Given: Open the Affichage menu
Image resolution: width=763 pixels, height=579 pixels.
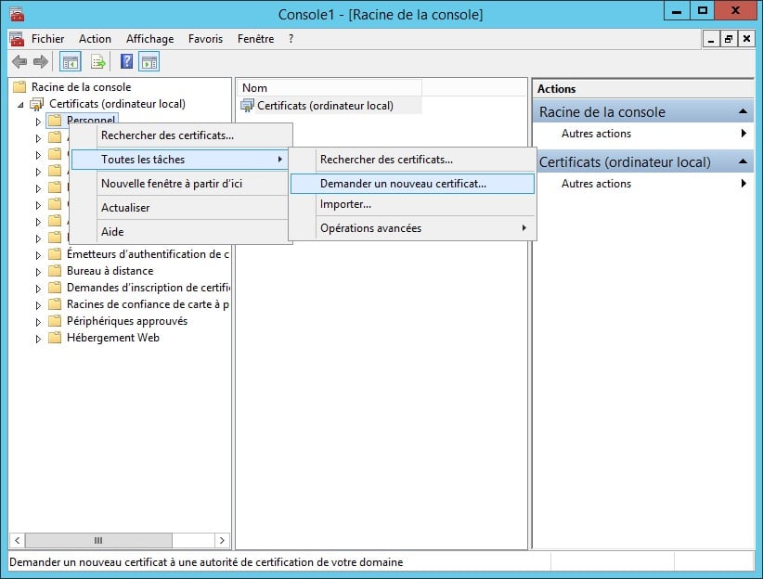Looking at the screenshot, I should pyautogui.click(x=149, y=39).
